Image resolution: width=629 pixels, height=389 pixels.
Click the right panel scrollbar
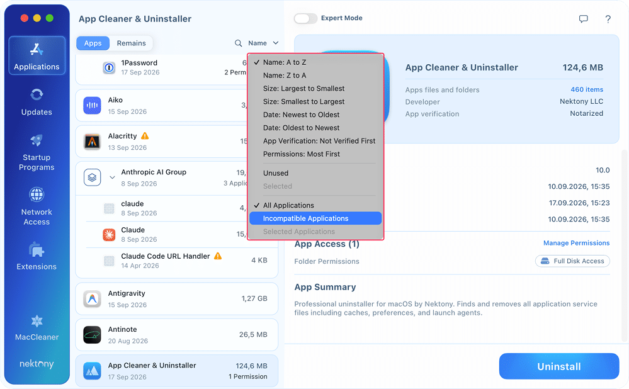click(x=624, y=246)
